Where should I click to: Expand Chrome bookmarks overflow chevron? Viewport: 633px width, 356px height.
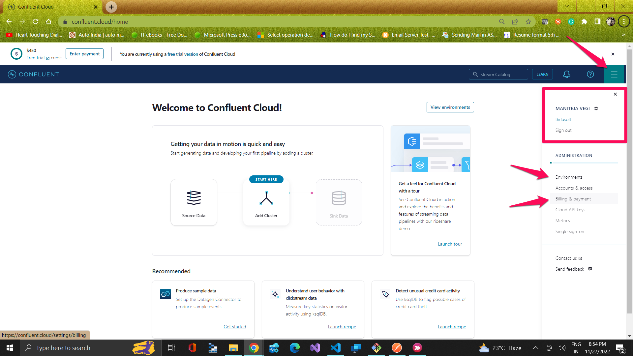pyautogui.click(x=623, y=35)
